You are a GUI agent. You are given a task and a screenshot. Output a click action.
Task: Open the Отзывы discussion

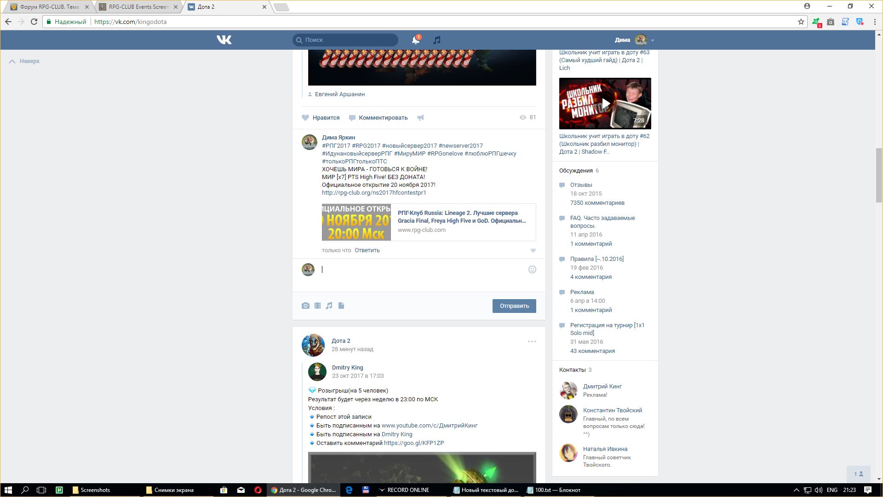[581, 185]
